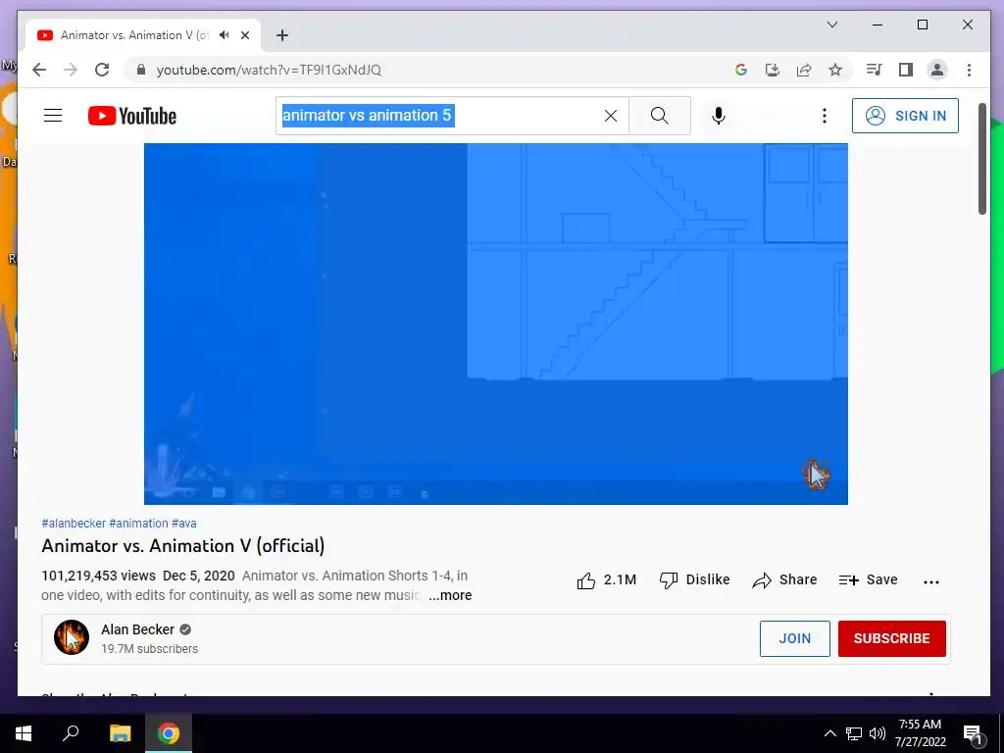
Task: Open Windows taskbar search
Action: [71, 733]
